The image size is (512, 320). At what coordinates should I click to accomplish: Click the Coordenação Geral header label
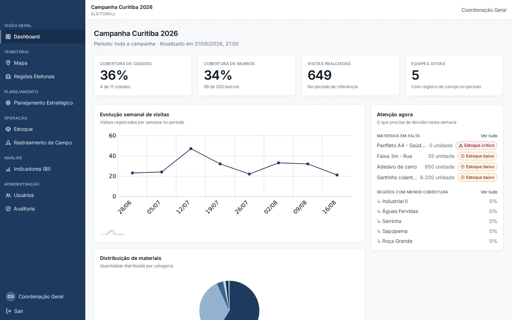pyautogui.click(x=484, y=10)
